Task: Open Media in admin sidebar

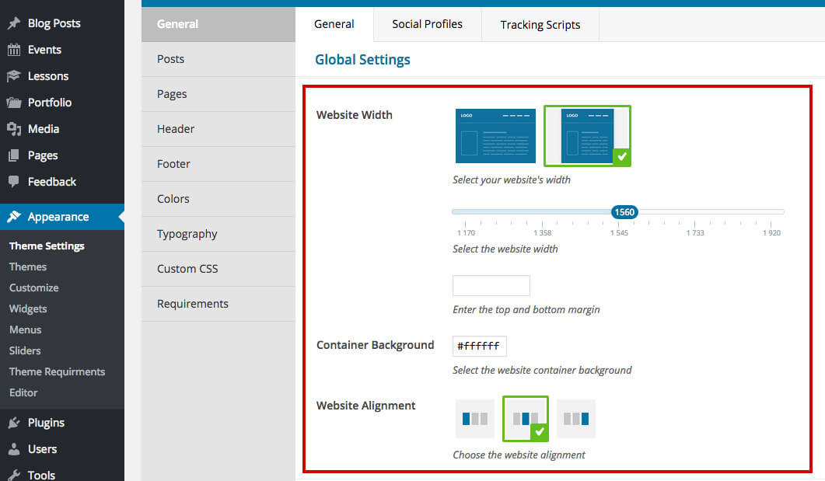Action: point(43,129)
